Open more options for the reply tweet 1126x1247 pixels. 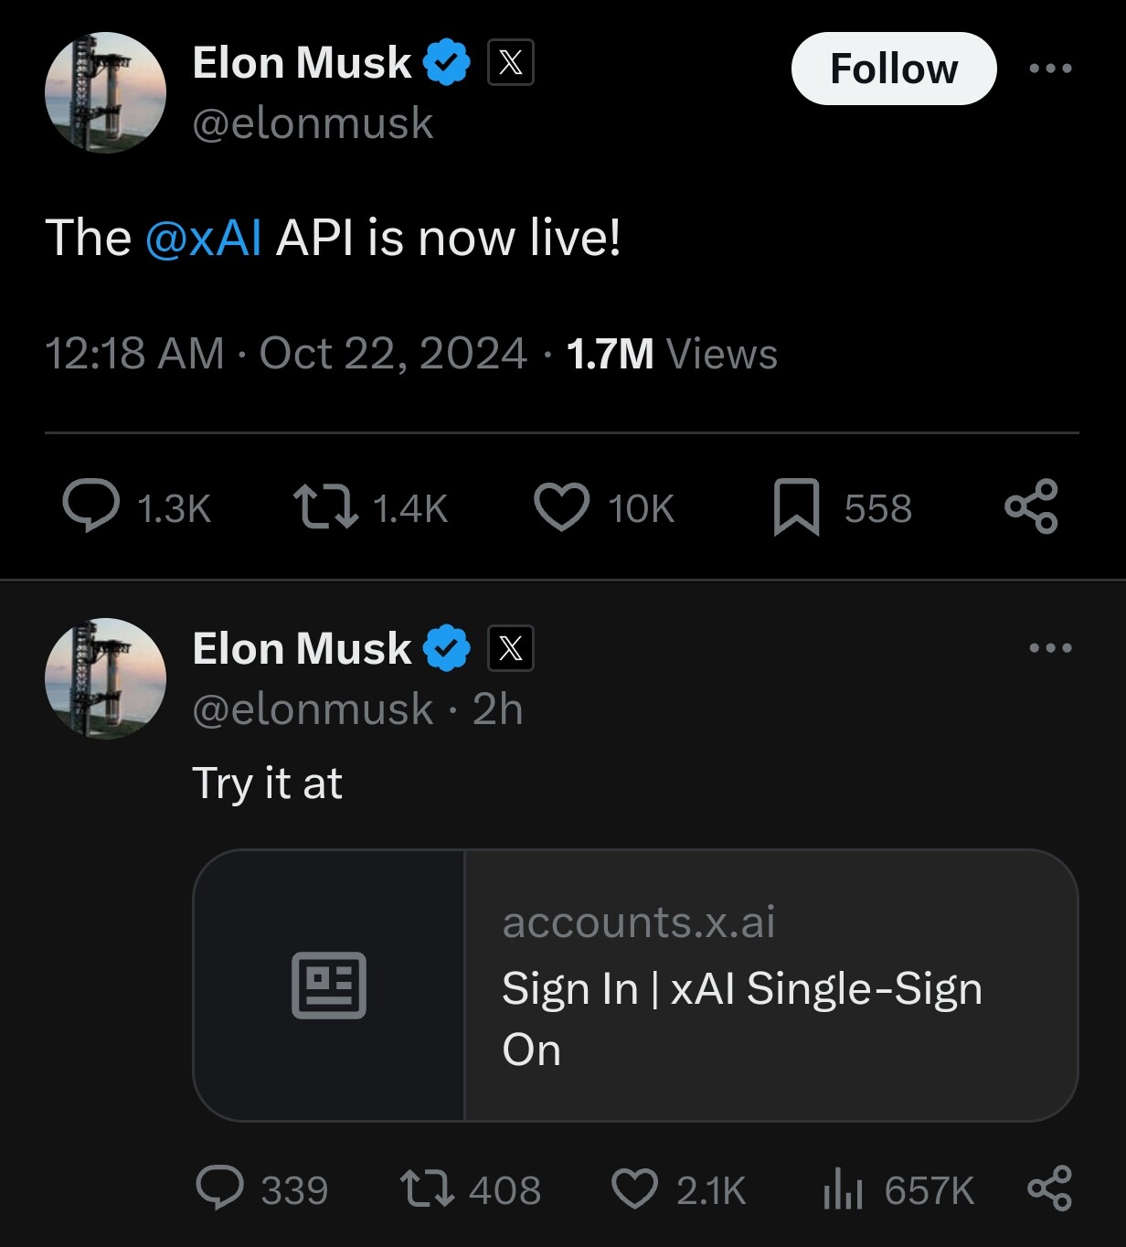pos(1050,648)
